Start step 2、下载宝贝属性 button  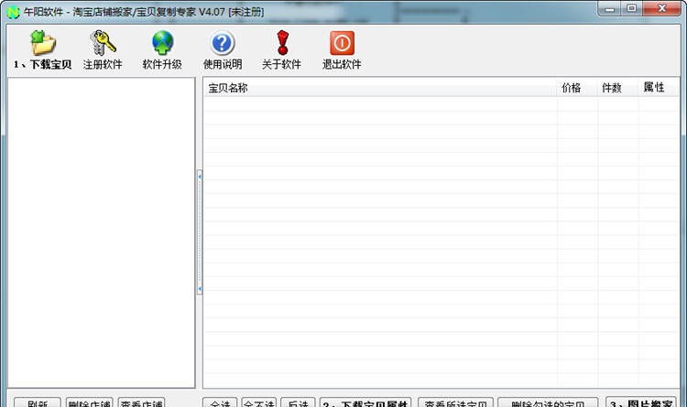365,402
